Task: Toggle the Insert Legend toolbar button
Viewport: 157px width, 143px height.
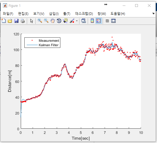Action: (x=99, y=21)
